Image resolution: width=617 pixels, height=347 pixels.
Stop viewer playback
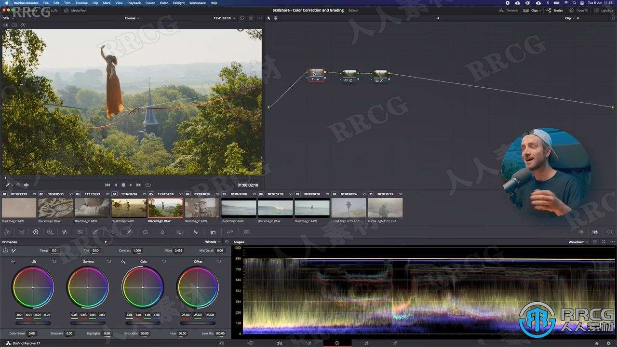123,185
